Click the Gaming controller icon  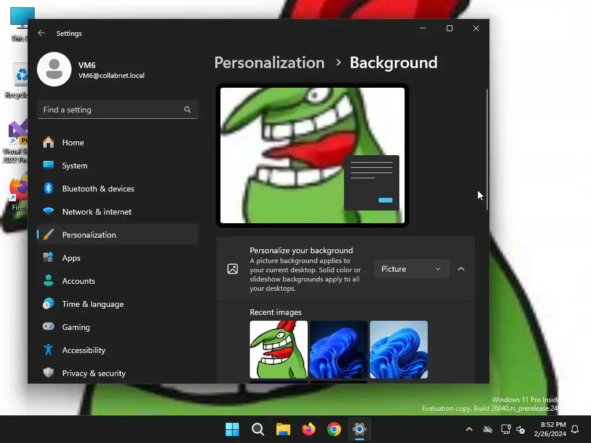tap(48, 326)
